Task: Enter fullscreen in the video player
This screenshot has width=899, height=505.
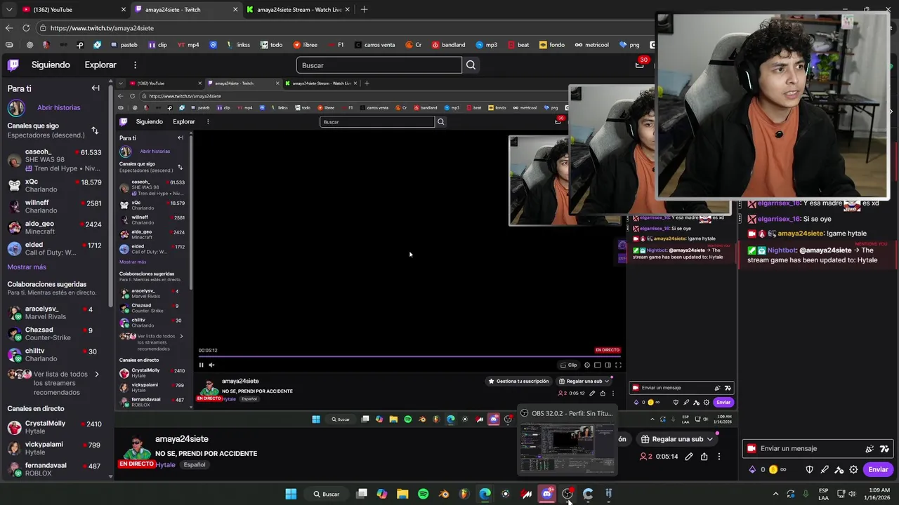Action: point(618,365)
